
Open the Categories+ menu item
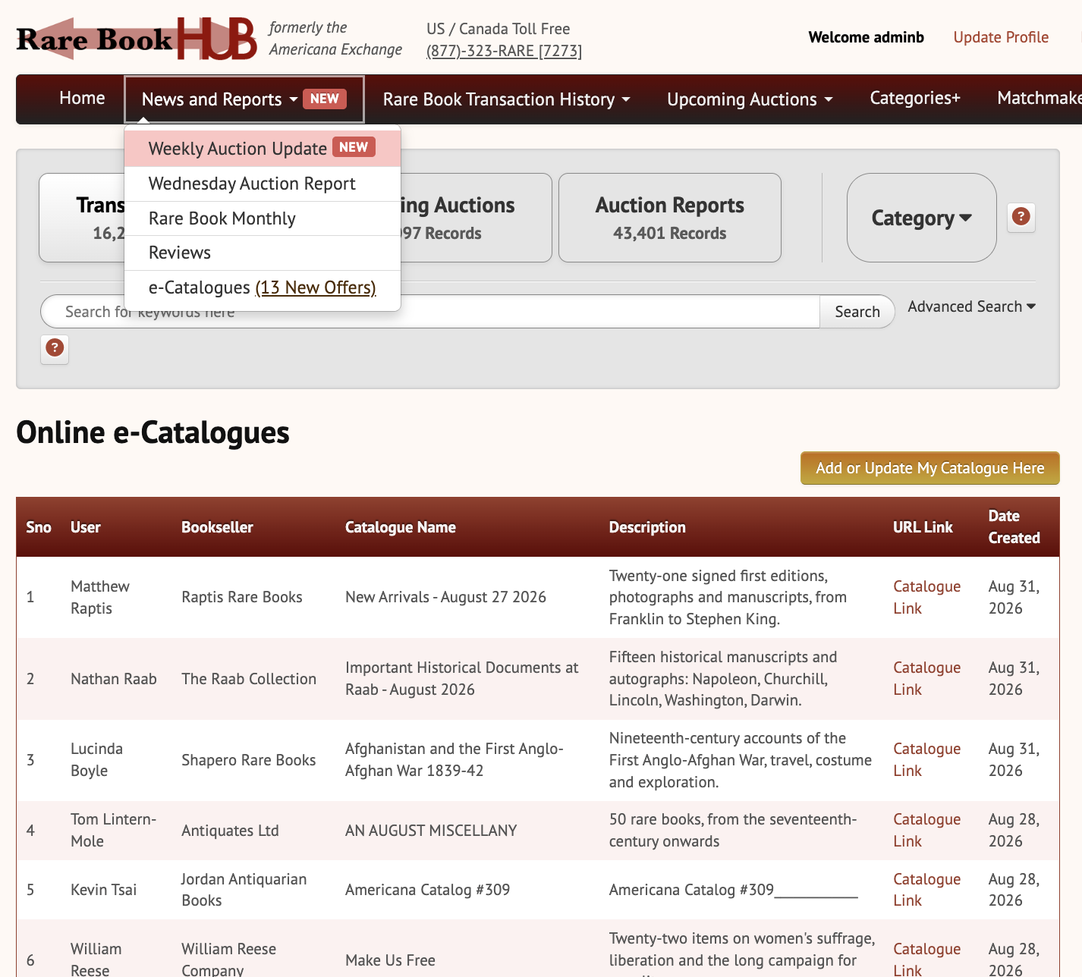click(x=915, y=98)
